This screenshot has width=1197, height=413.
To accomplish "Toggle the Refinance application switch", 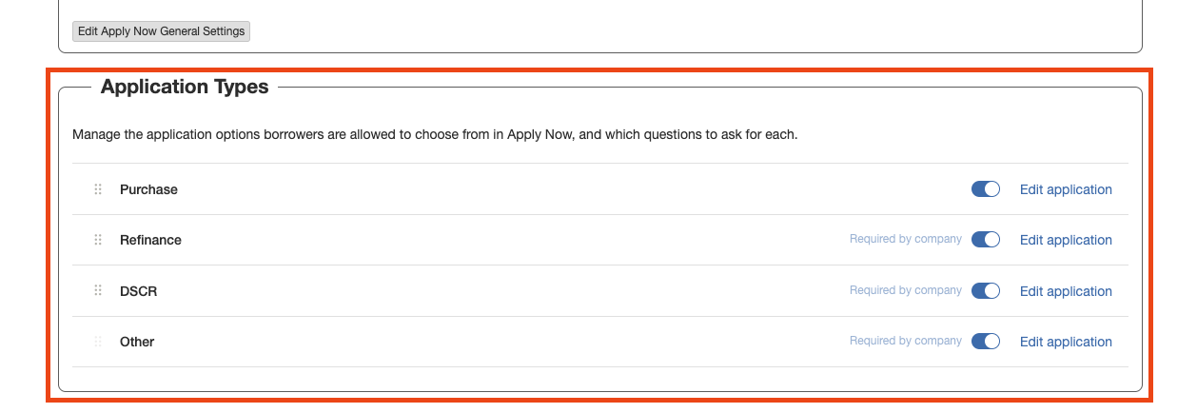I will point(986,240).
